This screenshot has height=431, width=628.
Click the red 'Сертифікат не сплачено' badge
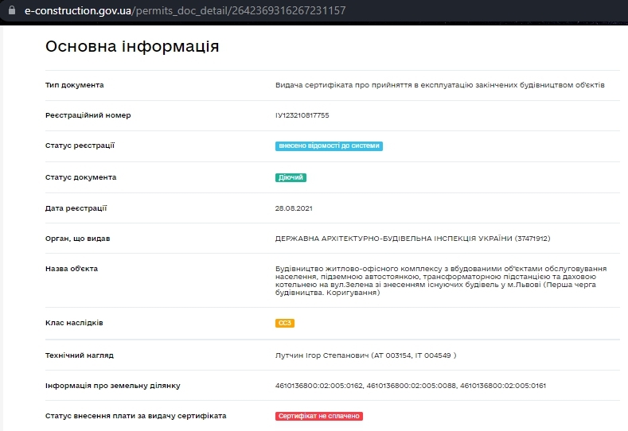319,416
